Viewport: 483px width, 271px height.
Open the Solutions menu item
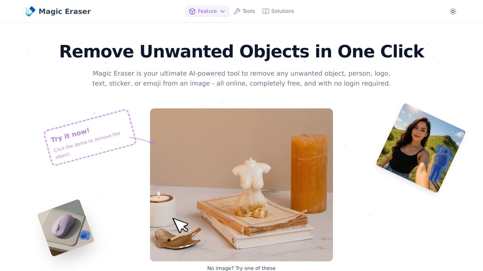[278, 11]
